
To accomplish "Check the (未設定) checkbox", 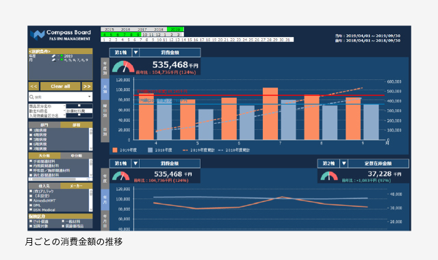I will tap(31, 196).
